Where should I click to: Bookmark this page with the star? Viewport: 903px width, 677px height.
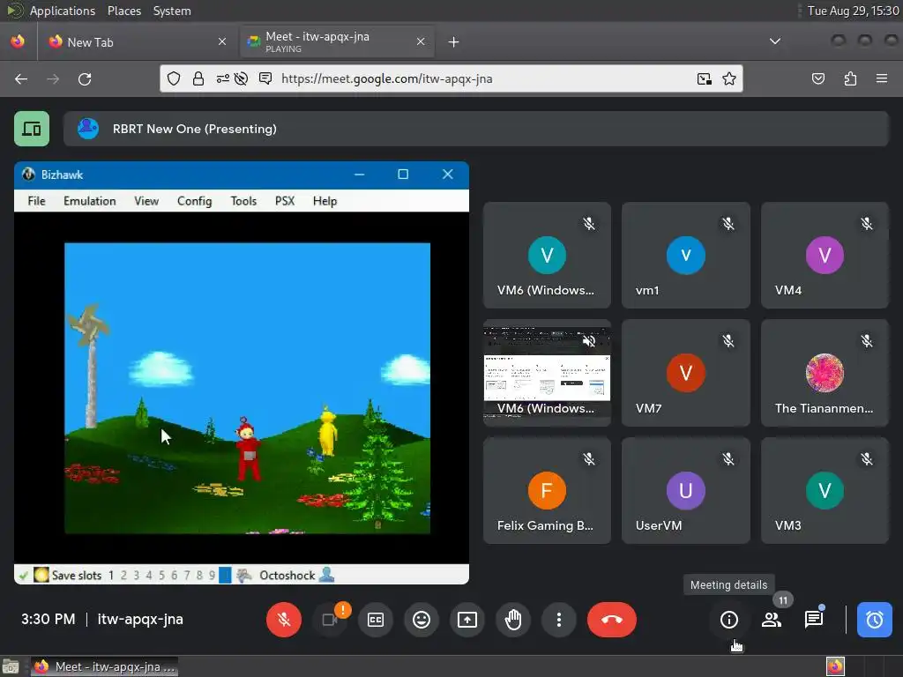pyautogui.click(x=729, y=78)
